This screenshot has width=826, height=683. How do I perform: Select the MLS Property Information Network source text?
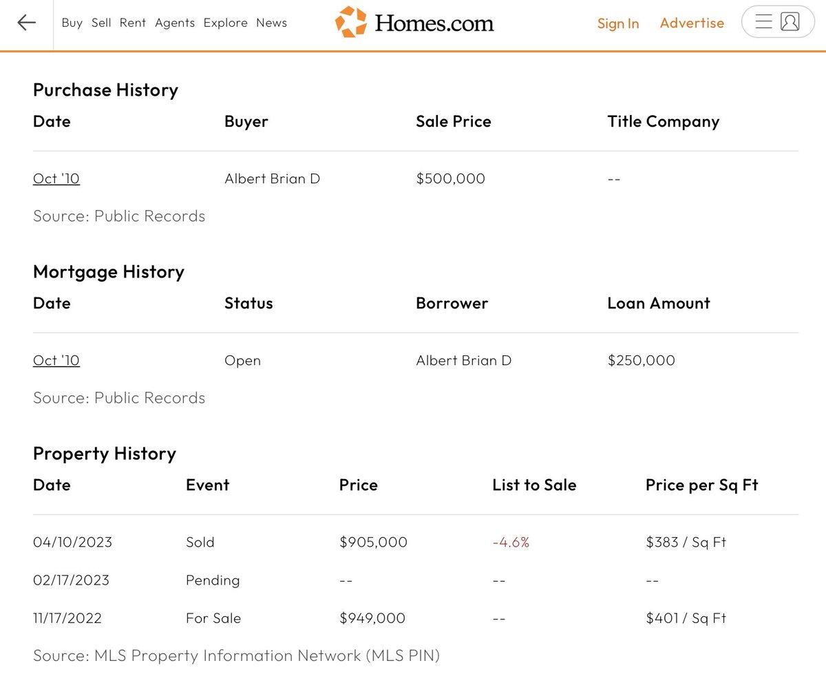click(x=236, y=655)
